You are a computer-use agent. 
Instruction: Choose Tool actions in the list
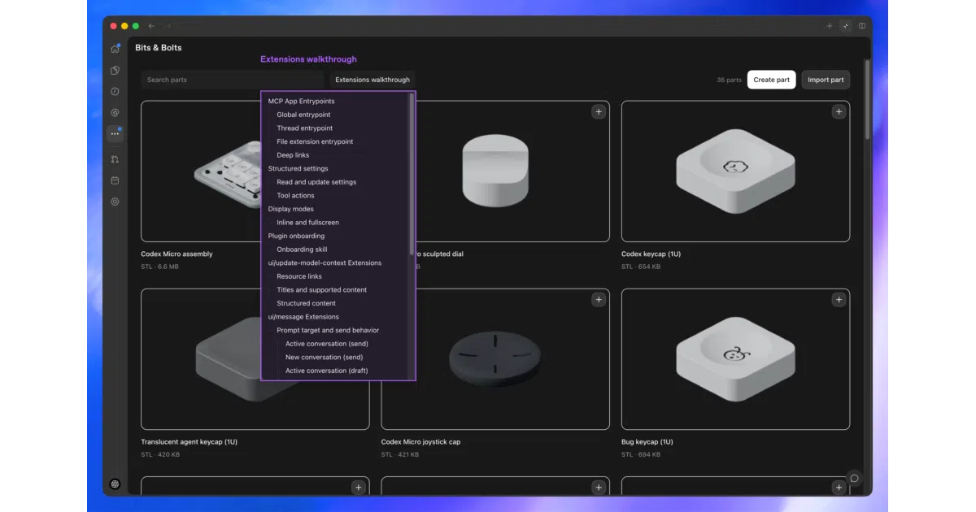(295, 196)
